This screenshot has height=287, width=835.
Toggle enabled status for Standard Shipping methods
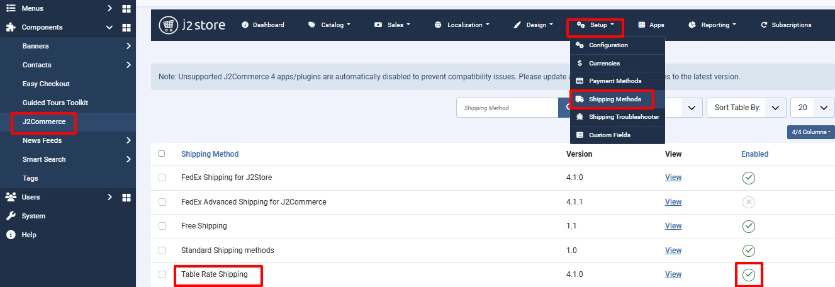(748, 250)
